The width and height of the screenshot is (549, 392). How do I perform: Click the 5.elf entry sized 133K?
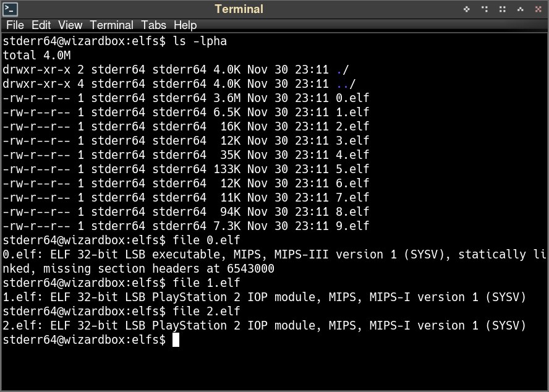352,169
